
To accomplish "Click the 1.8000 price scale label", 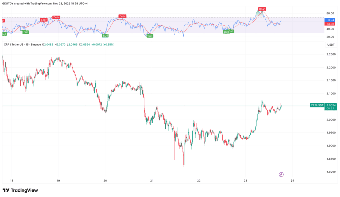I will click(331, 172).
